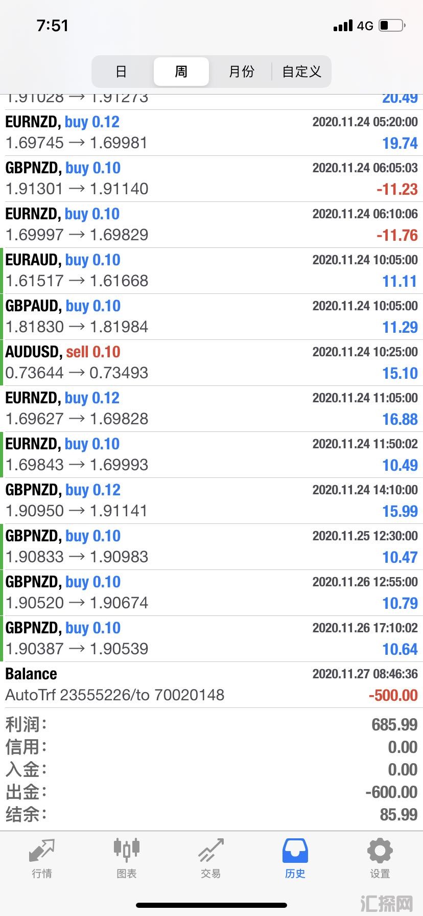
Task: Select the Balance AutoTrf -500.00 row
Action: click(212, 685)
